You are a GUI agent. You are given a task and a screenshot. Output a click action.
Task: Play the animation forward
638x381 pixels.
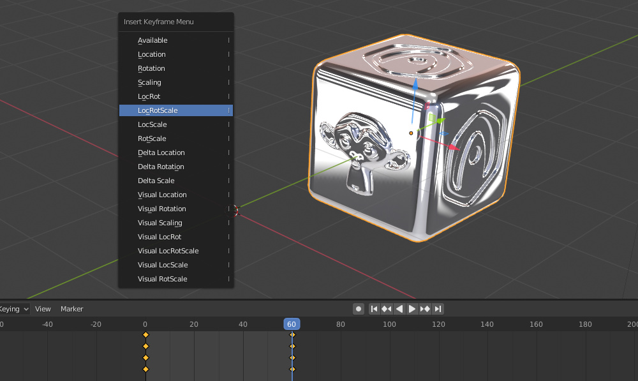click(412, 309)
